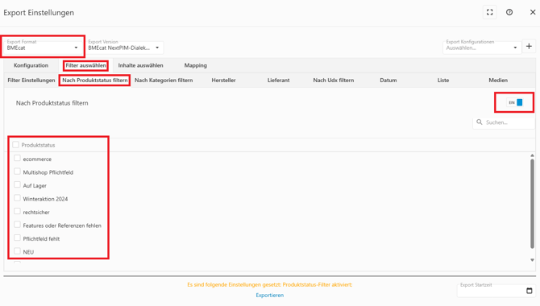Image resolution: width=540 pixels, height=306 pixels.
Task: Open the Datum sub-tab
Action: [x=388, y=81]
